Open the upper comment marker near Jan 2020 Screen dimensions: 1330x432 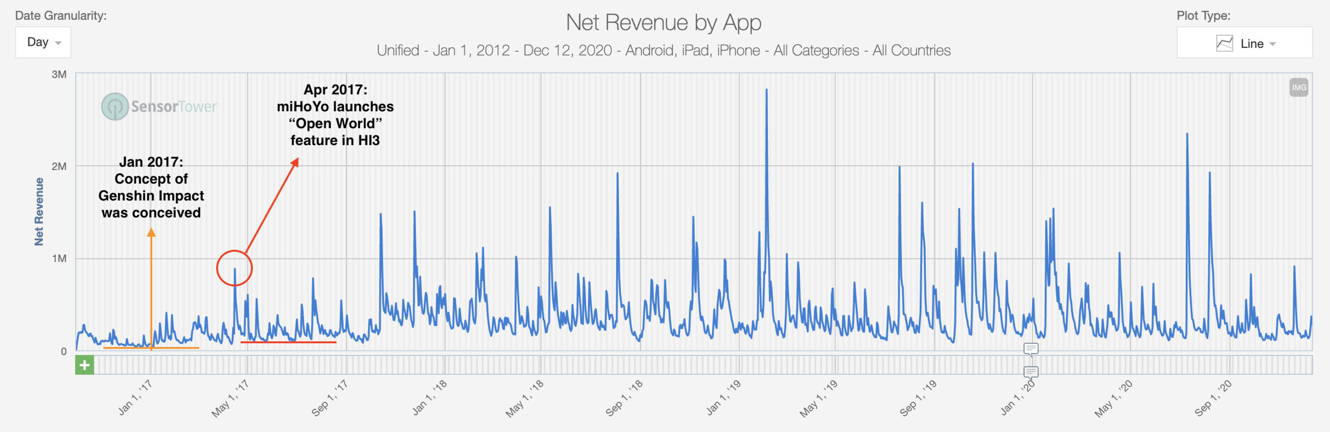[1031, 349]
